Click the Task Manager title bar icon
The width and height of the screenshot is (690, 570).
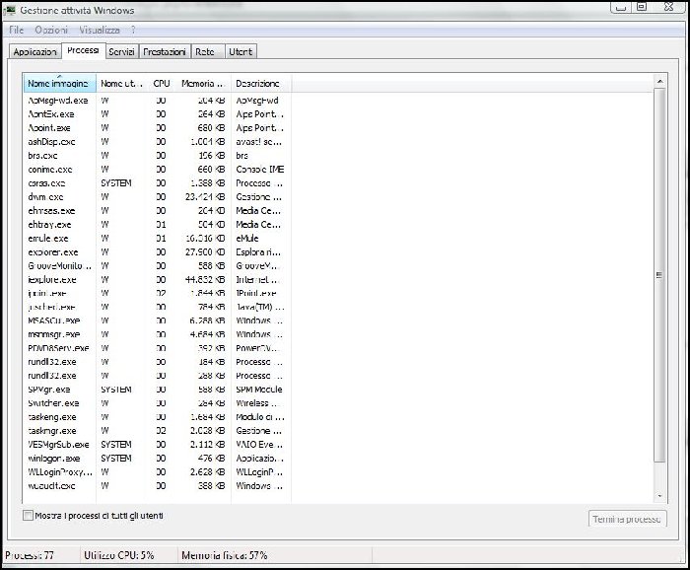coord(9,9)
